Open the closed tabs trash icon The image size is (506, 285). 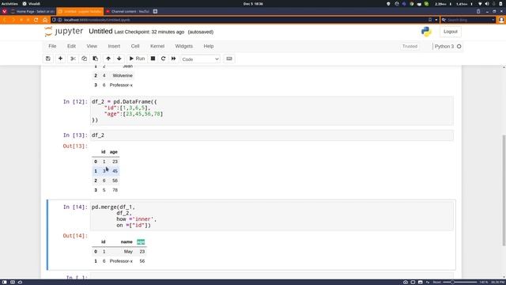tap(478, 11)
